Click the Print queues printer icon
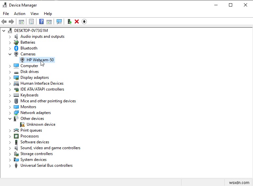 click(x=16, y=130)
